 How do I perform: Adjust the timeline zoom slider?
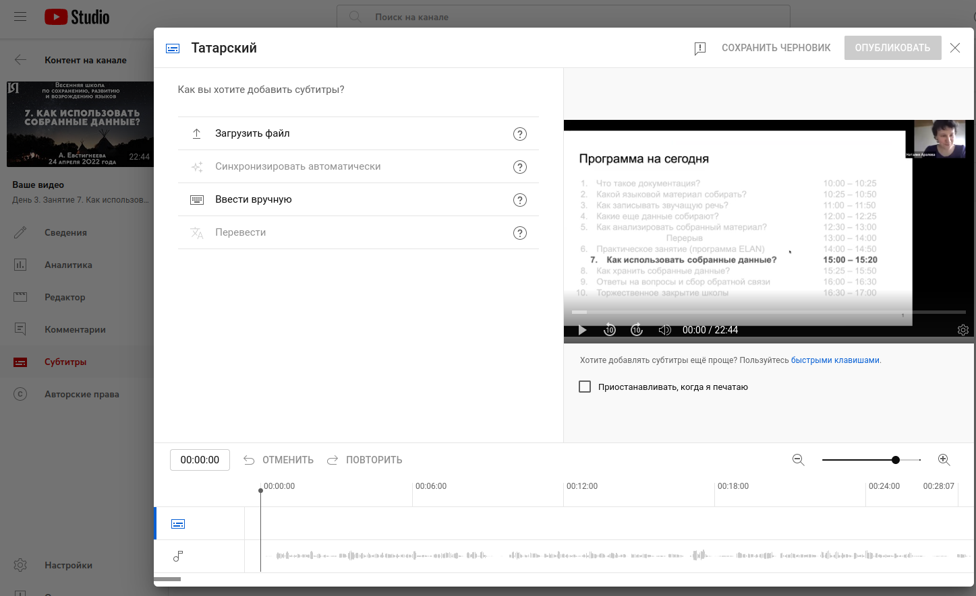pos(896,459)
